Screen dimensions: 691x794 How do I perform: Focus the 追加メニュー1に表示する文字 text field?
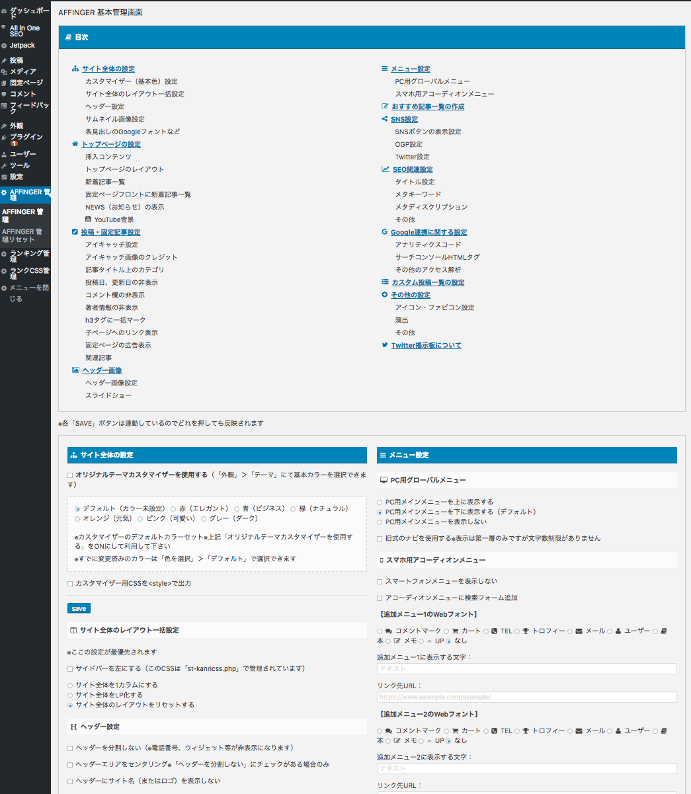(526, 669)
